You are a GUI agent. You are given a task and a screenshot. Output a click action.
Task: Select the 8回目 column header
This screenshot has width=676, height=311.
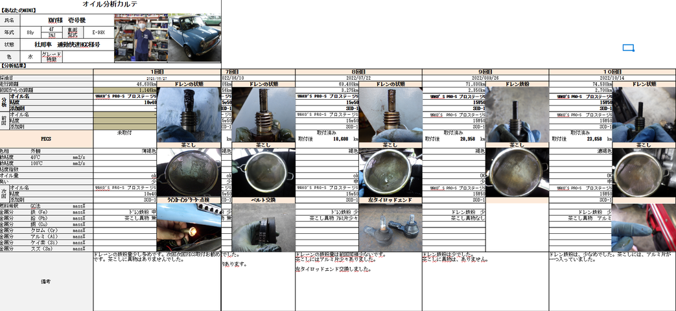point(358,71)
